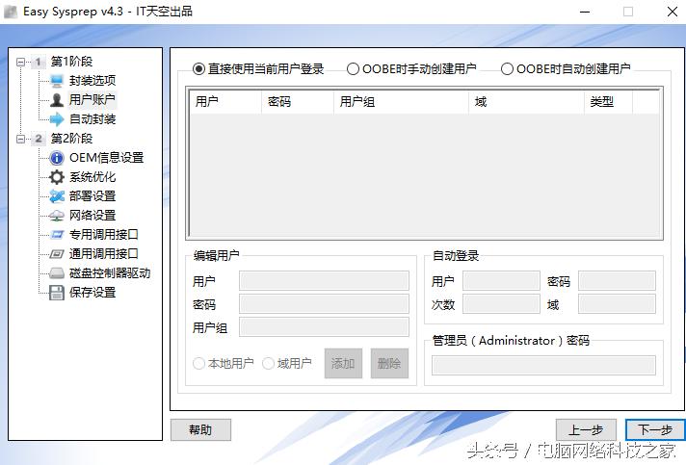Close the Easy Sysprep window
Image resolution: width=686 pixels, height=465 pixels.
click(x=672, y=12)
